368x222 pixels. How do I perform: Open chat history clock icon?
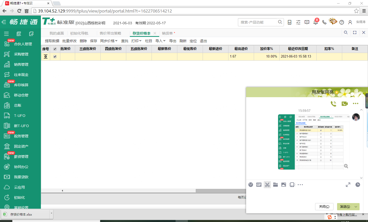tap(358, 185)
